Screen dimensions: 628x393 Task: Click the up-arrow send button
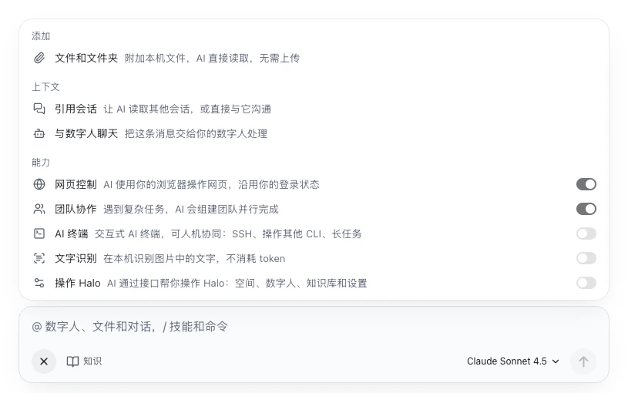click(x=583, y=361)
